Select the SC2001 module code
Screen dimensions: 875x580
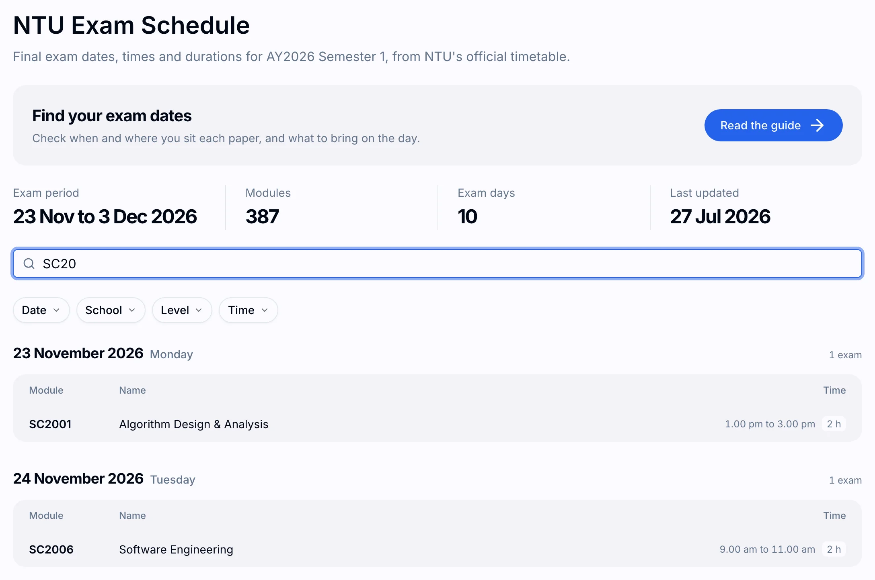point(50,424)
